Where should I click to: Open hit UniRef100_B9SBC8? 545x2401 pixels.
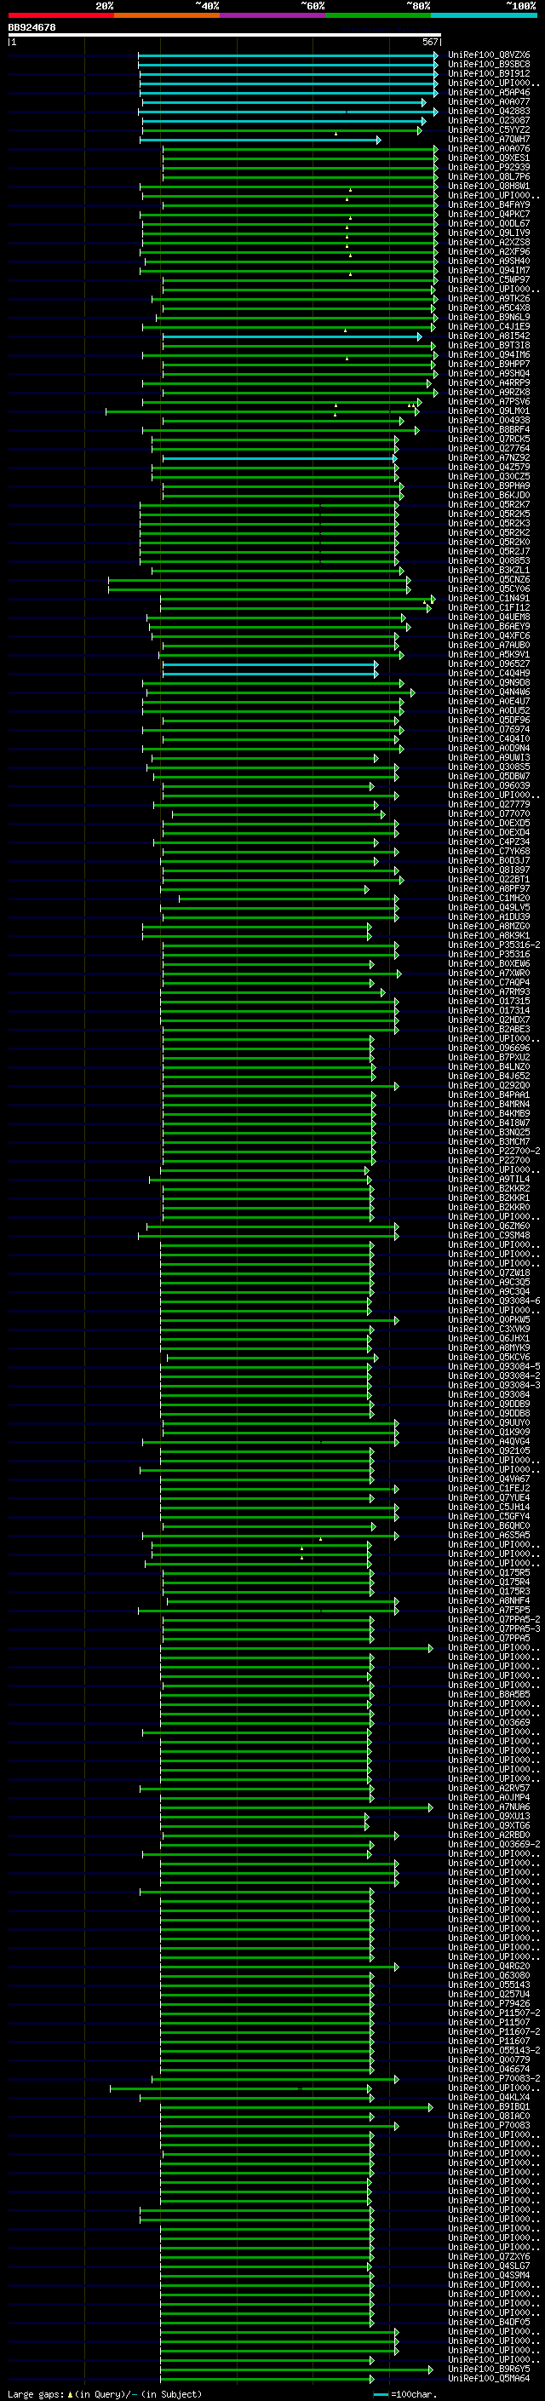pyautogui.click(x=489, y=65)
